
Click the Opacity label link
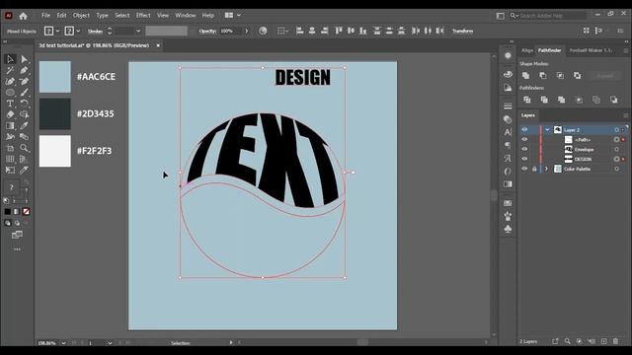pyautogui.click(x=207, y=31)
